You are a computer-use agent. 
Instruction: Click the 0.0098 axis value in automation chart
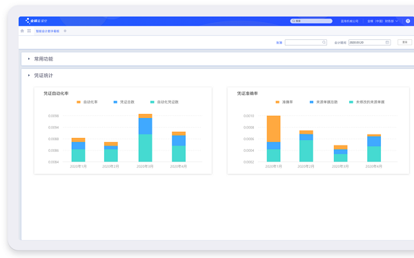click(x=53, y=116)
